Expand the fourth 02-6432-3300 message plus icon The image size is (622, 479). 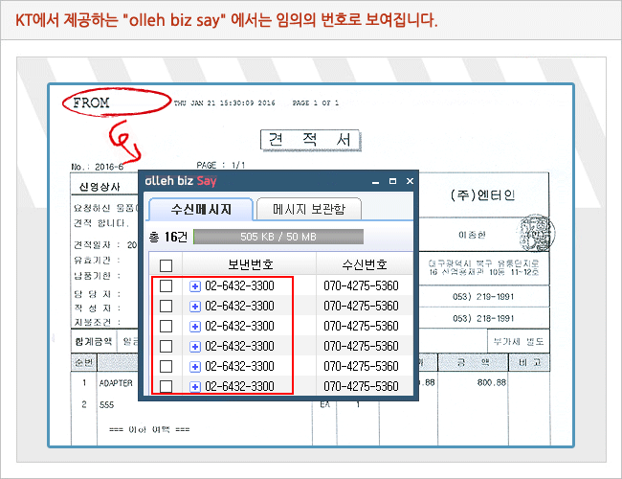195,347
